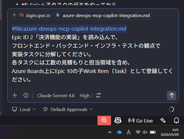Open the OneDrive cloud tray icon

[x=119, y=132]
